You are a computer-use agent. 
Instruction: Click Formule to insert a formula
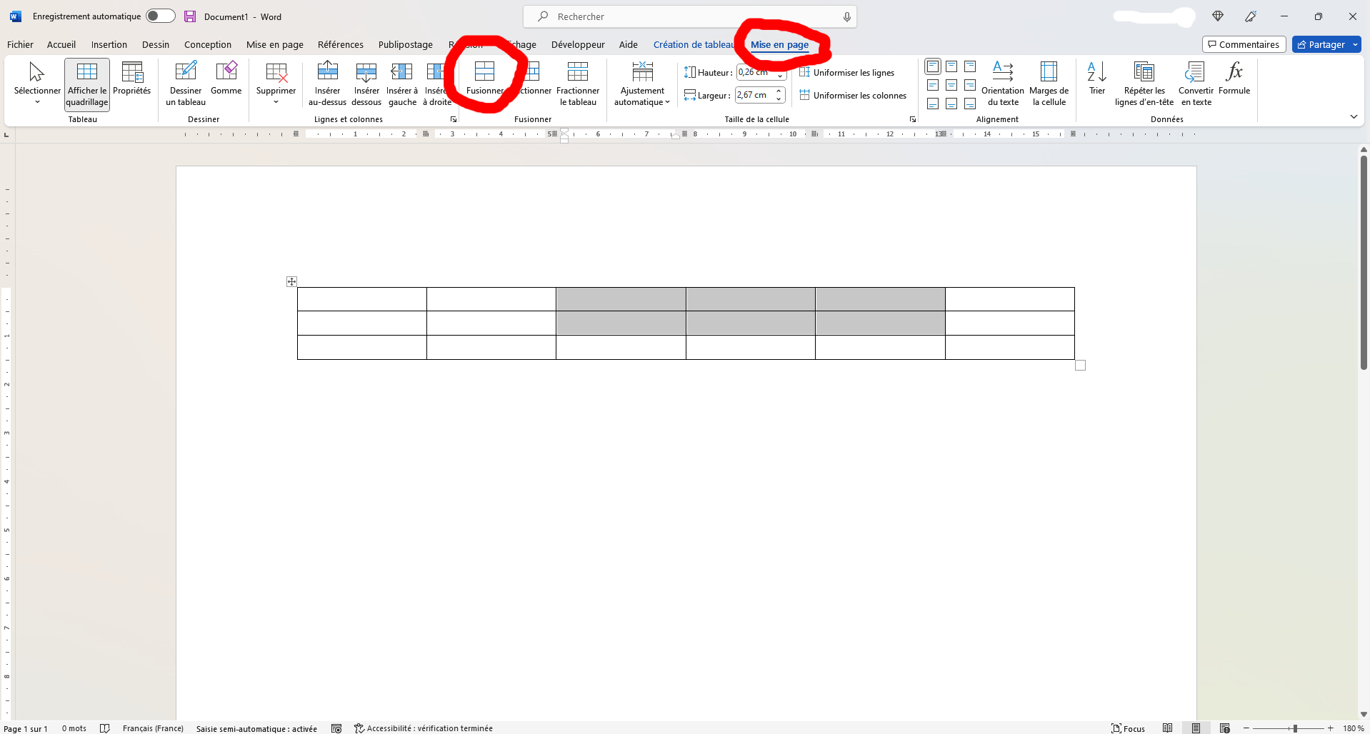point(1234,81)
